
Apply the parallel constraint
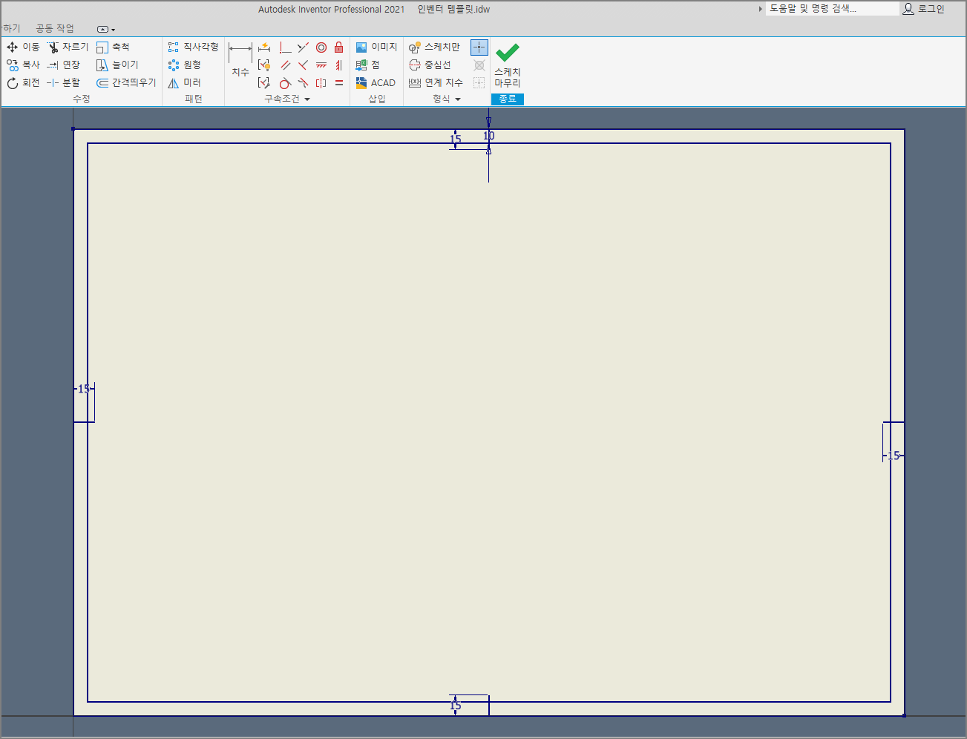coord(285,65)
